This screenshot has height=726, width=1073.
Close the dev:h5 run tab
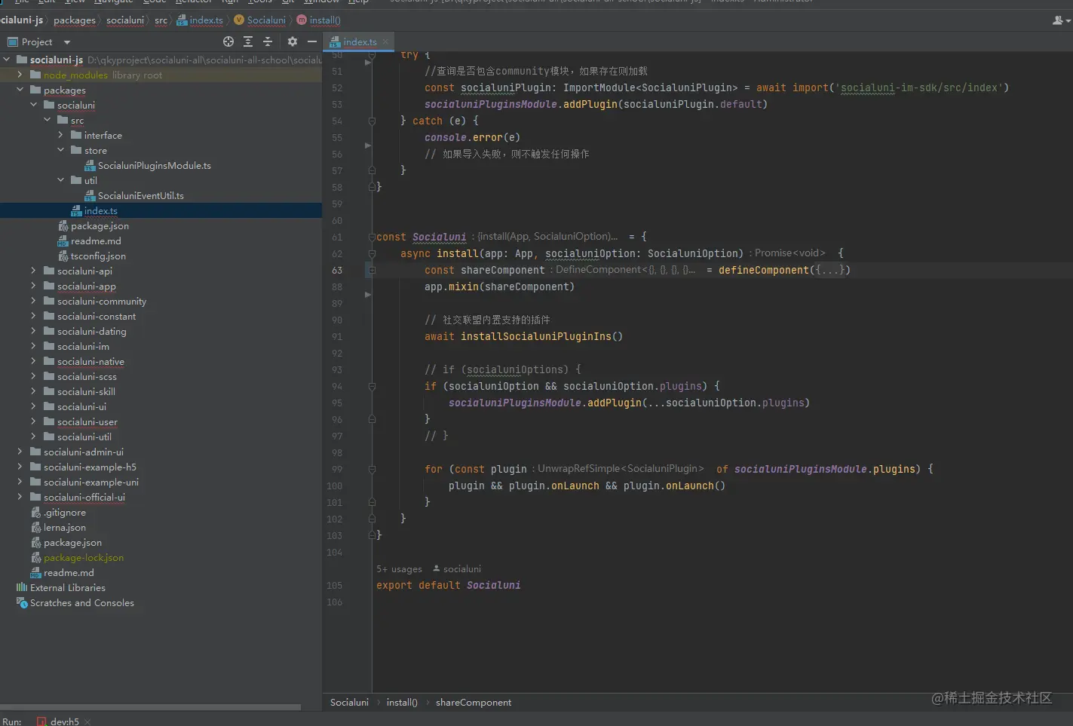[87, 721]
